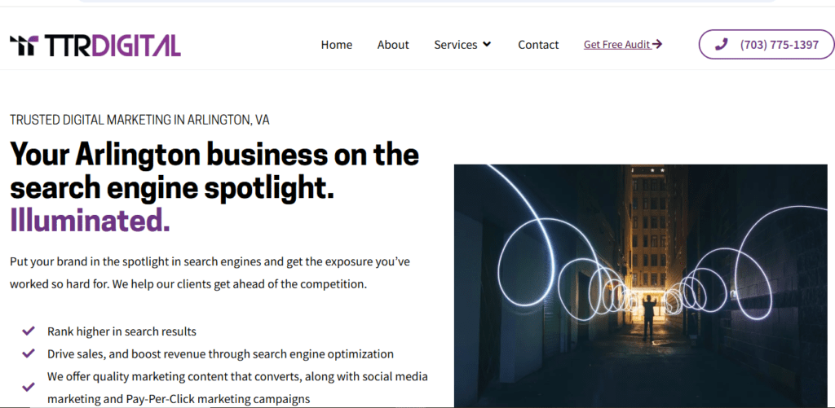
Task: Follow the Get Free Audit link
Action: (616, 45)
